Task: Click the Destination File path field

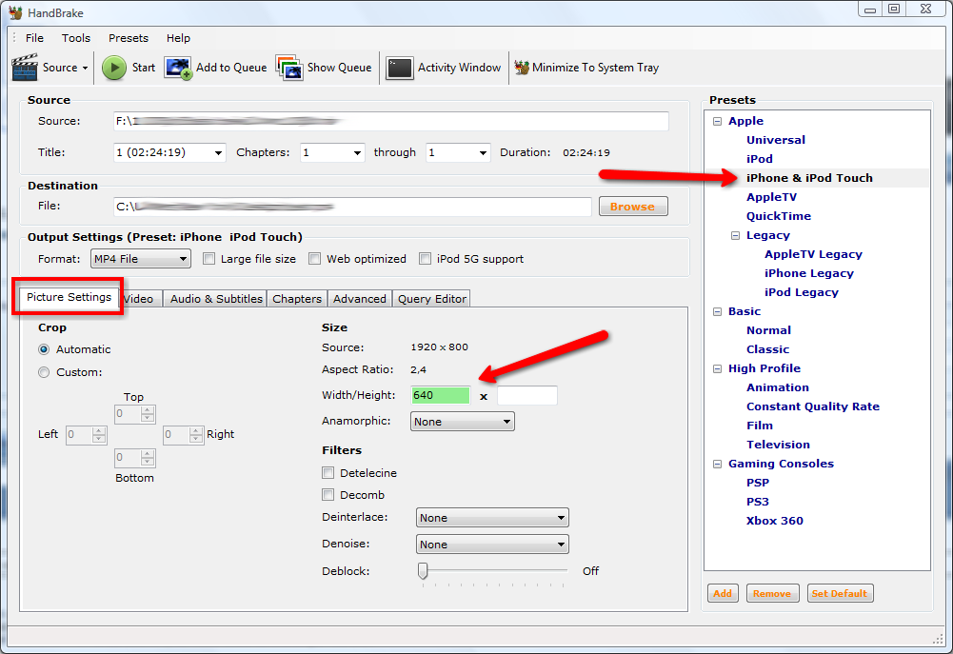Action: [x=352, y=207]
